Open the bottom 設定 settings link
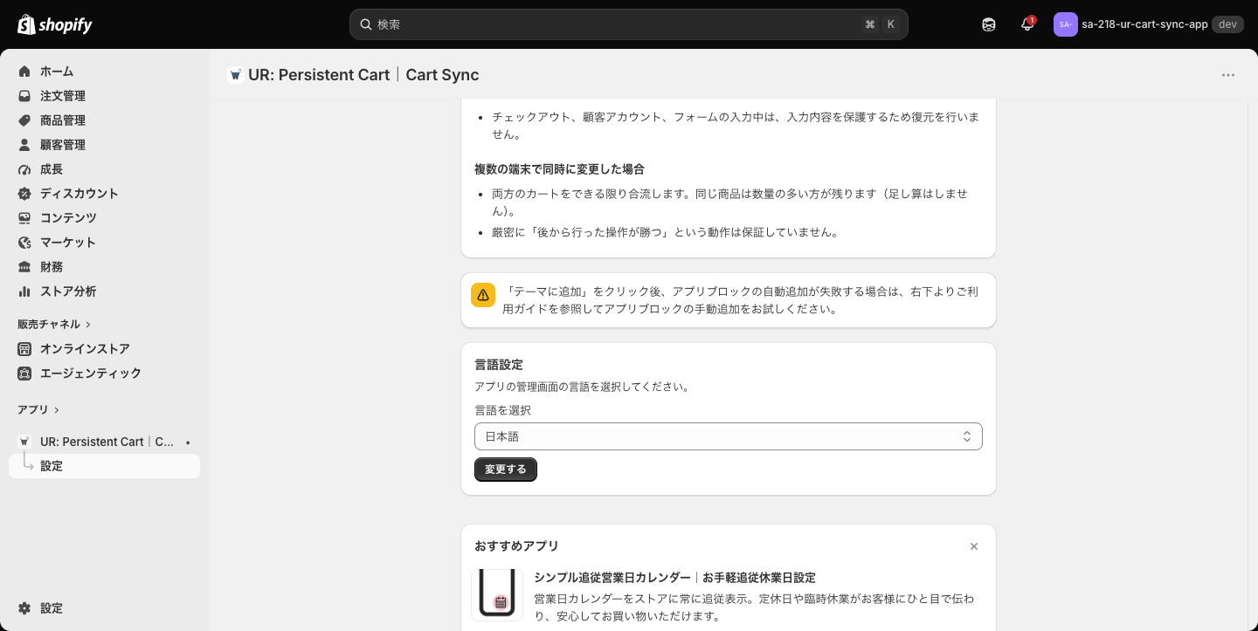The height and width of the screenshot is (631, 1258). 52,608
